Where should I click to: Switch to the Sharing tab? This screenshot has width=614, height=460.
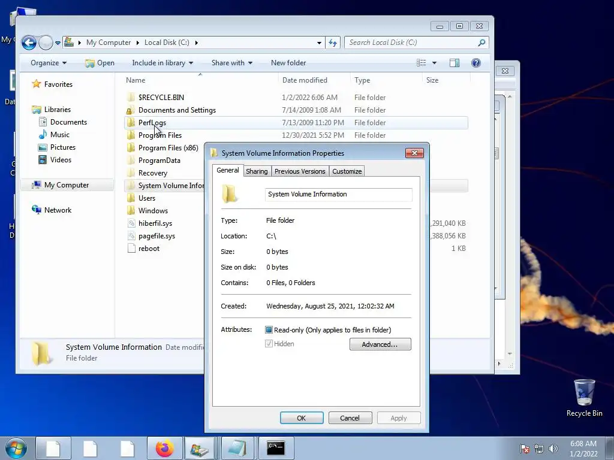pyautogui.click(x=257, y=171)
